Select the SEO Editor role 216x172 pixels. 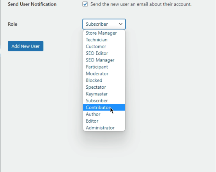click(x=104, y=53)
